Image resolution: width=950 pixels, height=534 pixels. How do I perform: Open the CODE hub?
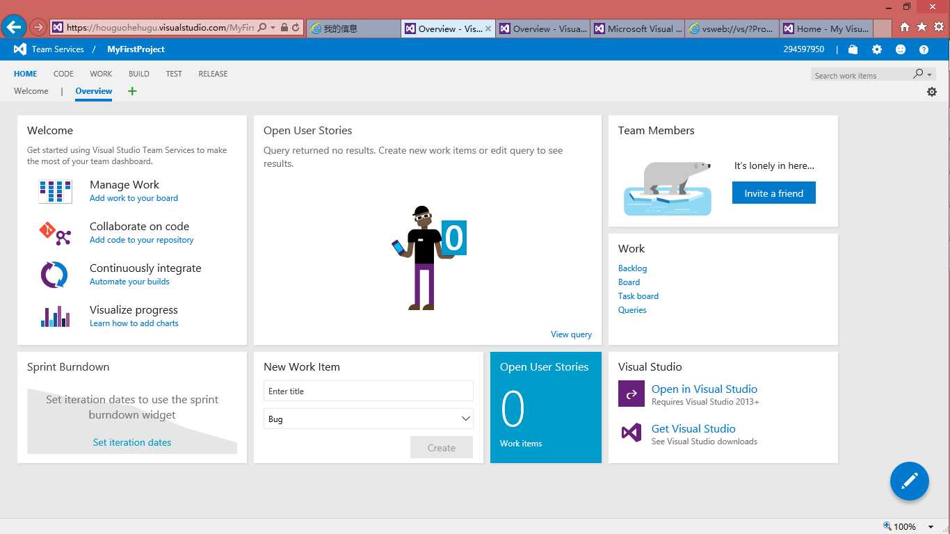click(x=63, y=74)
